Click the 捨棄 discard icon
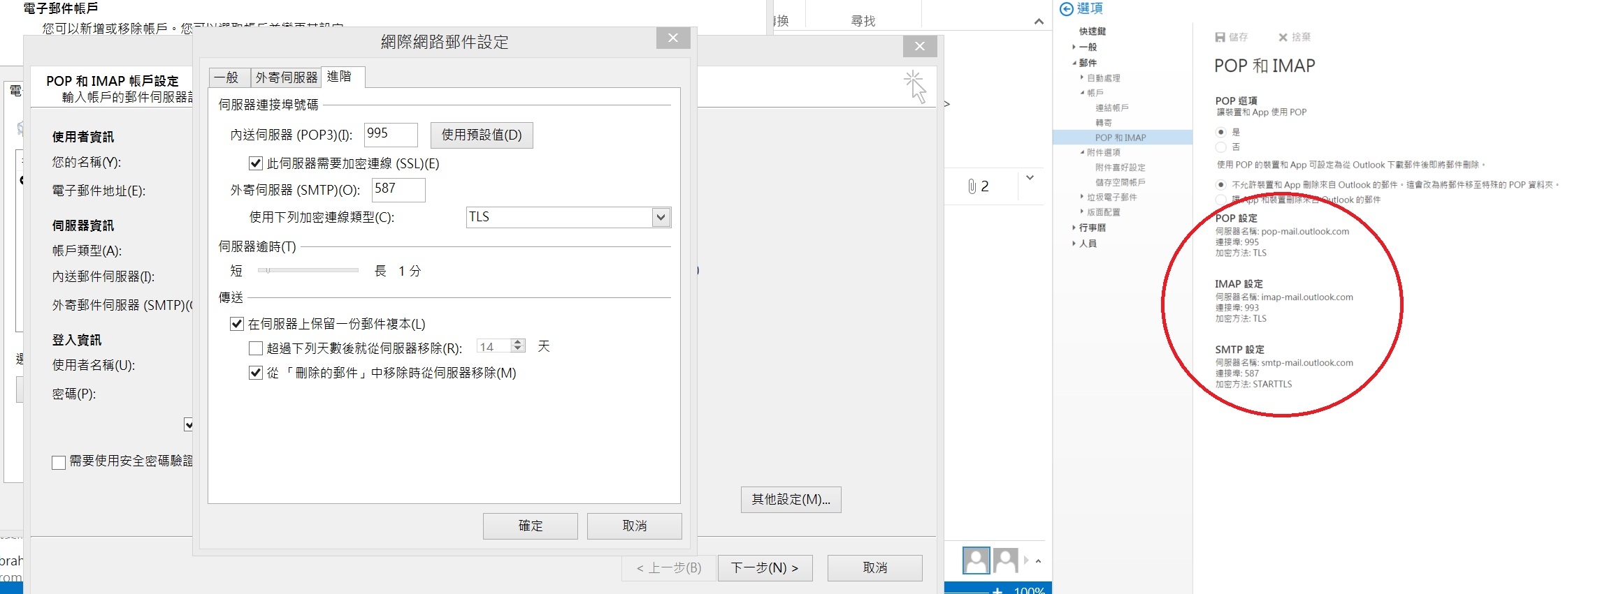Image resolution: width=1607 pixels, height=594 pixels. pyautogui.click(x=1283, y=37)
